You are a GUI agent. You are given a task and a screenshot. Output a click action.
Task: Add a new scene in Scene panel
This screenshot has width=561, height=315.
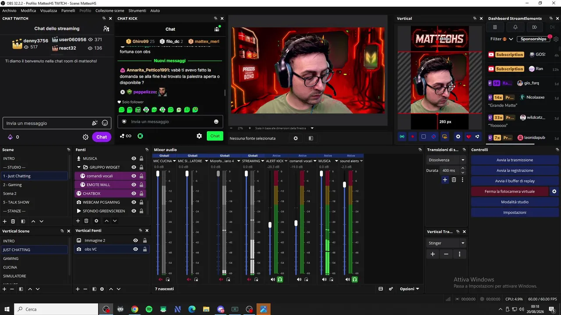pyautogui.click(x=5, y=221)
